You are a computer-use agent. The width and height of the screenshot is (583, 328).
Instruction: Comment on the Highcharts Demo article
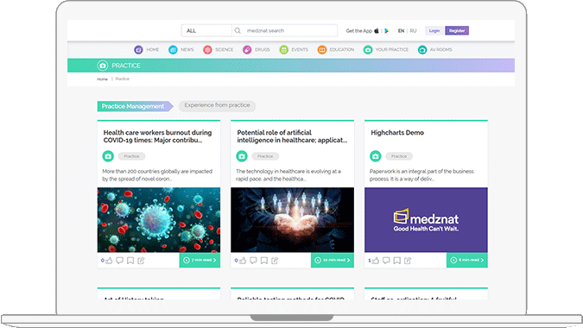click(386, 261)
